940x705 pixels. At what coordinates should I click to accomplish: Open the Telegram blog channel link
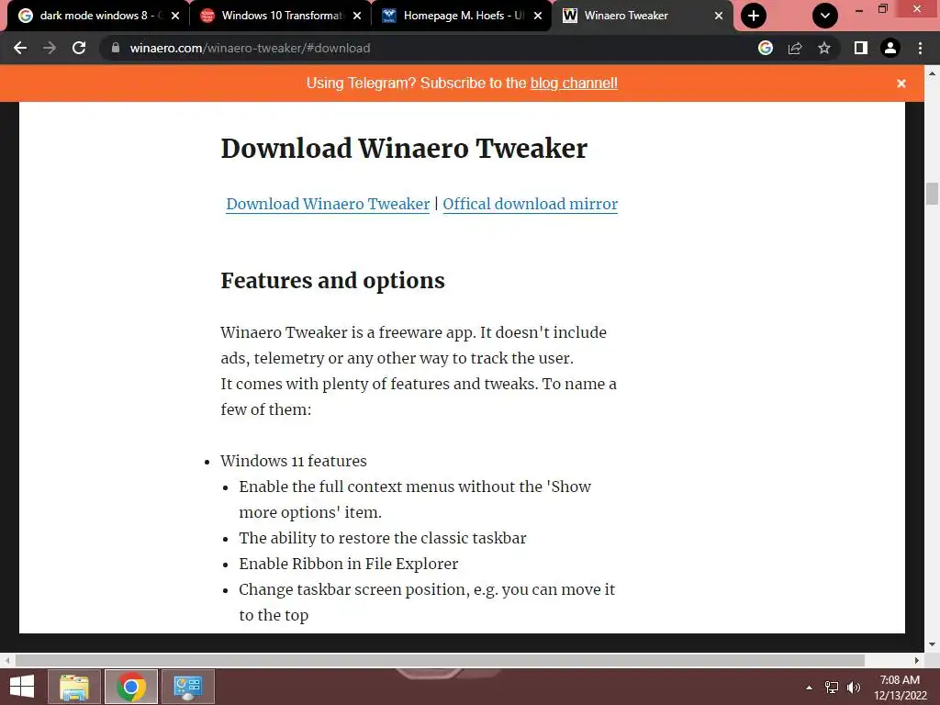point(574,83)
